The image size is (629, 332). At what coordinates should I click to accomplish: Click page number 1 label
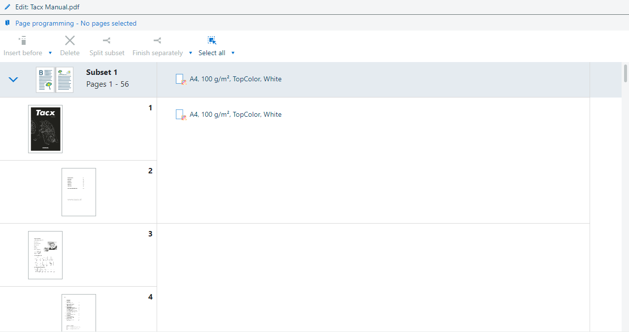[150, 108]
